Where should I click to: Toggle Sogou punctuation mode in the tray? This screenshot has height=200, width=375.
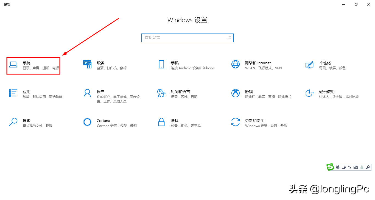pyautogui.click(x=350, y=167)
